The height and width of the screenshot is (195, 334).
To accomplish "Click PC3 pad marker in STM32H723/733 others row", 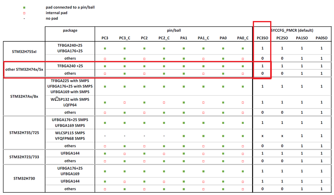I will click(105, 161).
